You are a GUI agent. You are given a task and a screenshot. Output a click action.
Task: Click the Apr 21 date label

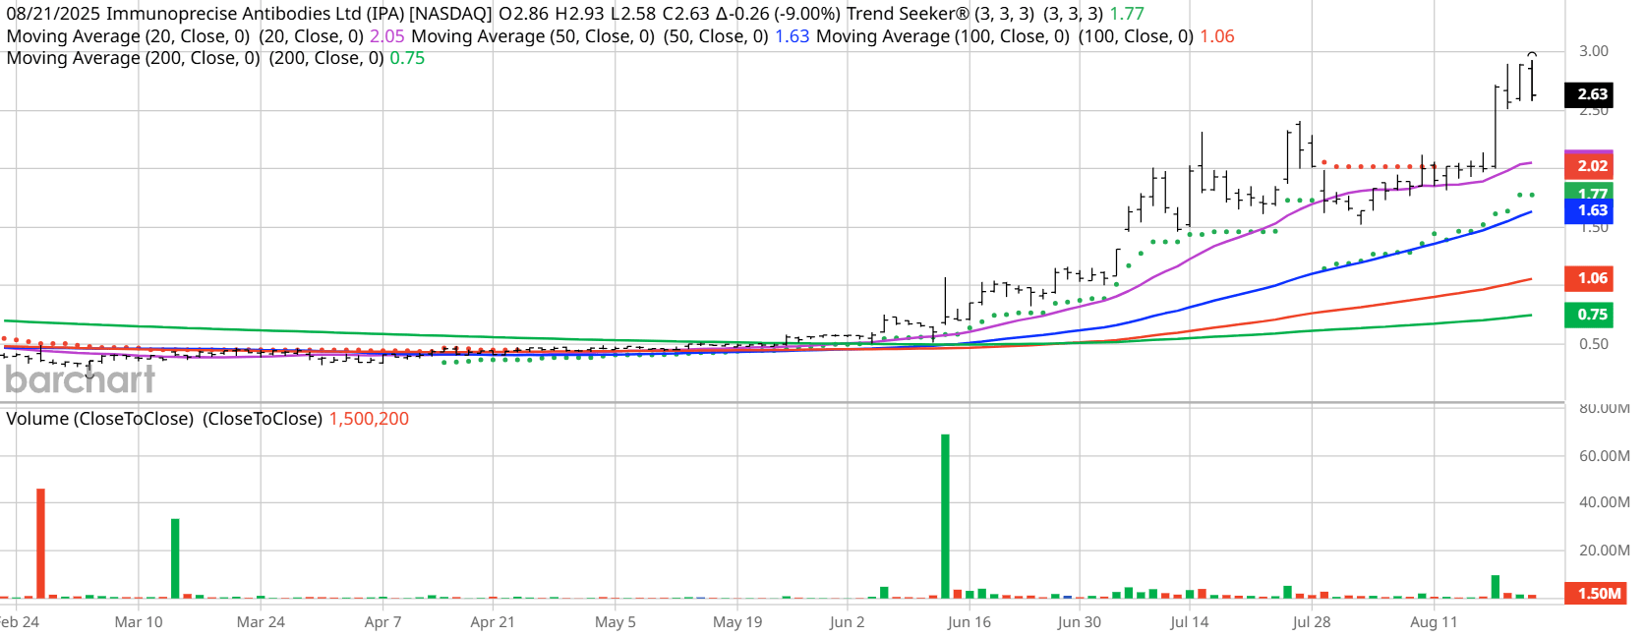click(493, 621)
